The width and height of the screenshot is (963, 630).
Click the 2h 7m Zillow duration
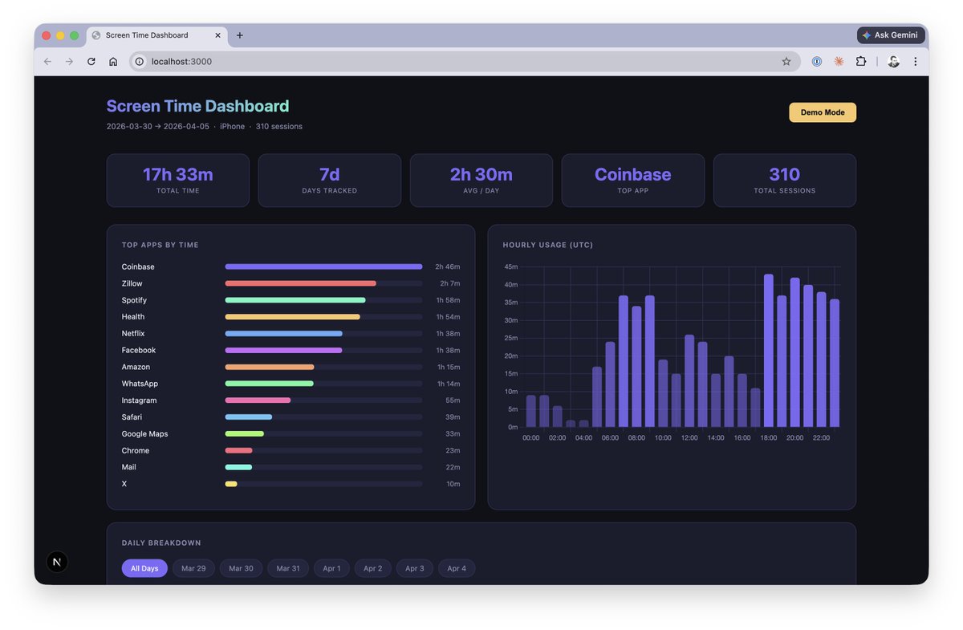click(x=450, y=283)
